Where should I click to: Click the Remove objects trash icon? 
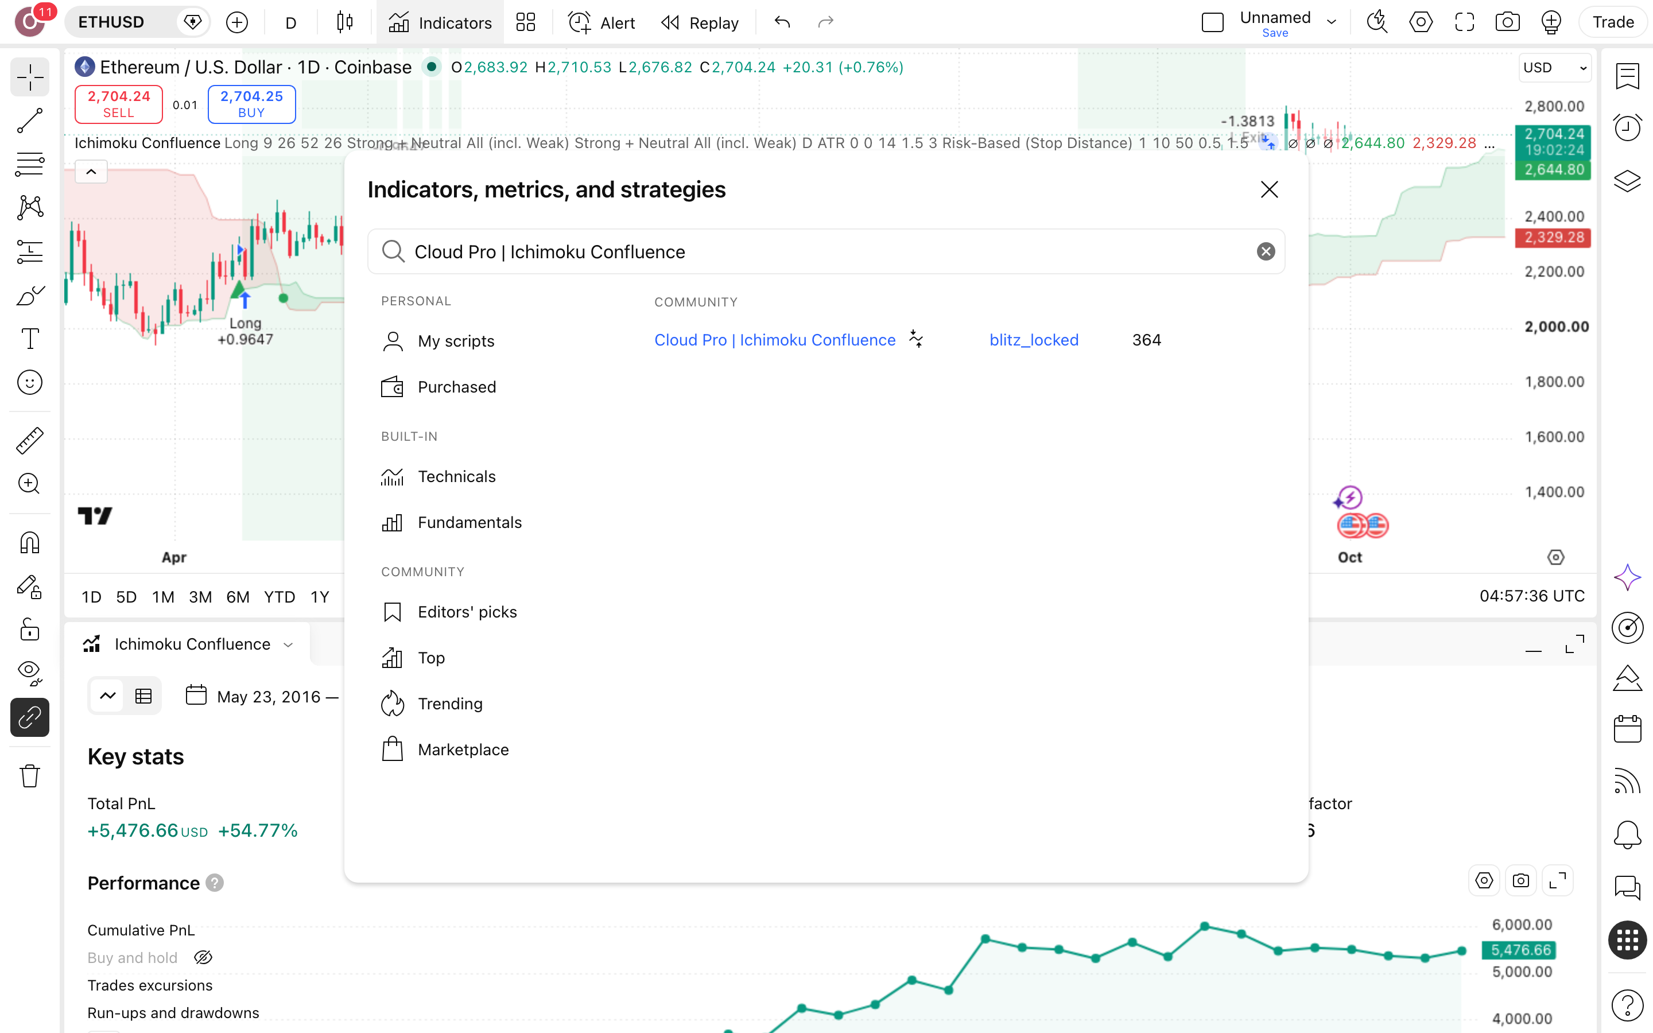[29, 775]
